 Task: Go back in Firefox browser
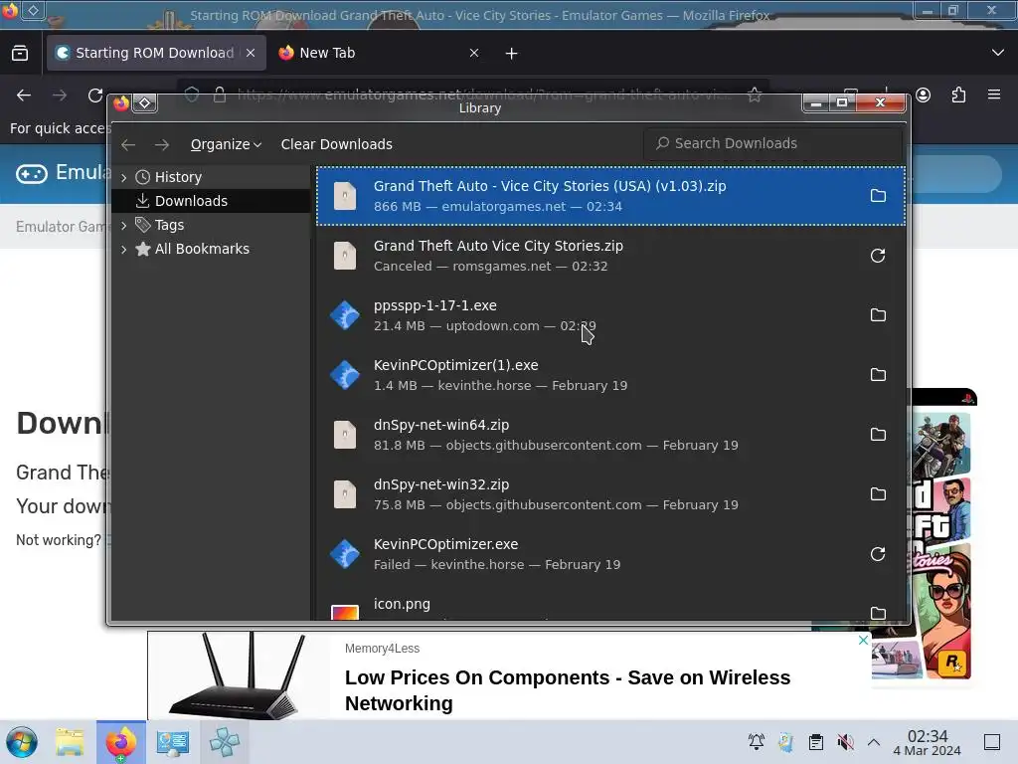tap(24, 95)
